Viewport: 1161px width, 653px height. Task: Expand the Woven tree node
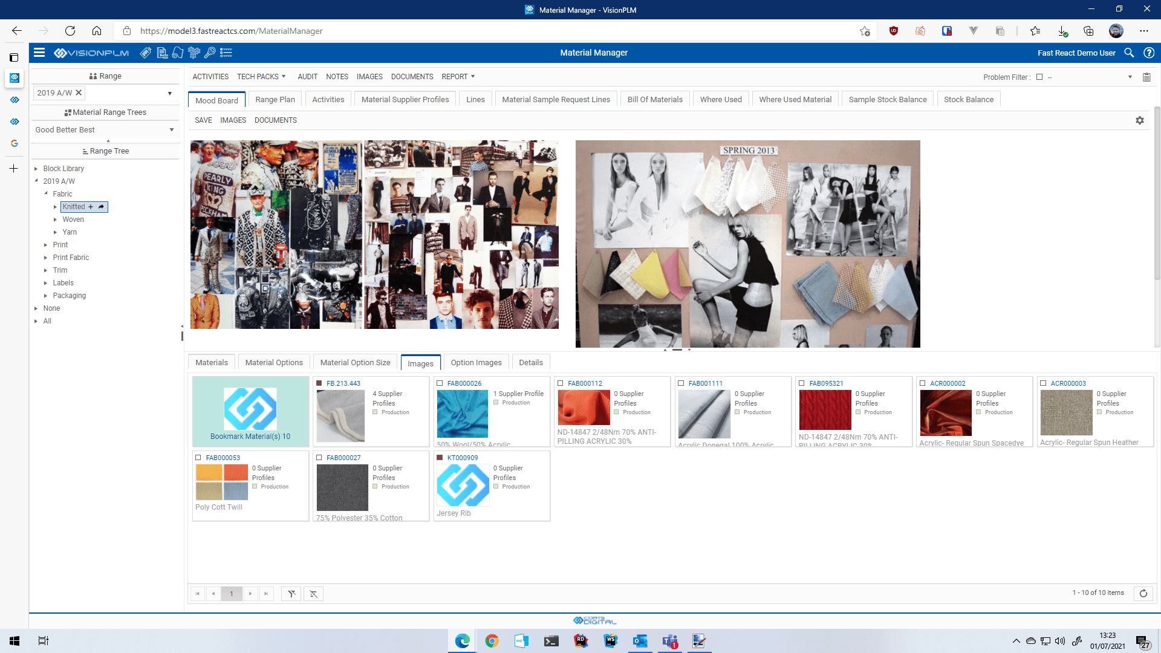55,219
